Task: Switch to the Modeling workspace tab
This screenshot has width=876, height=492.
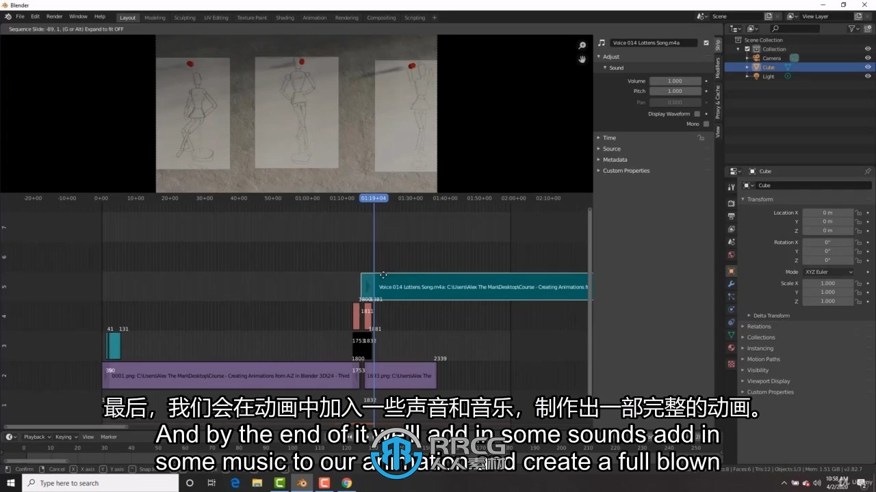Action: (x=155, y=18)
